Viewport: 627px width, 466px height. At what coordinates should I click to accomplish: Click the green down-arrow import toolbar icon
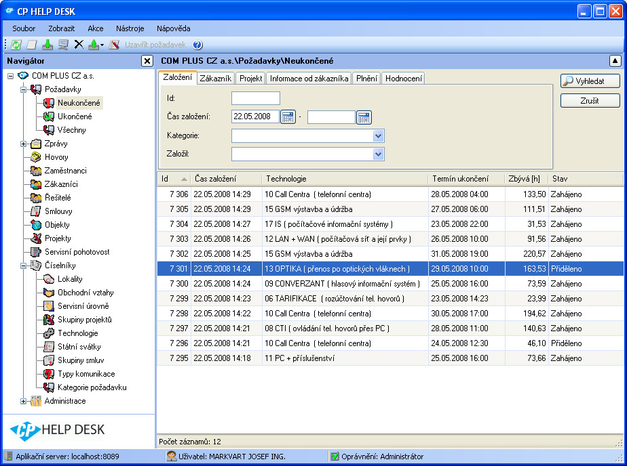[x=47, y=45]
